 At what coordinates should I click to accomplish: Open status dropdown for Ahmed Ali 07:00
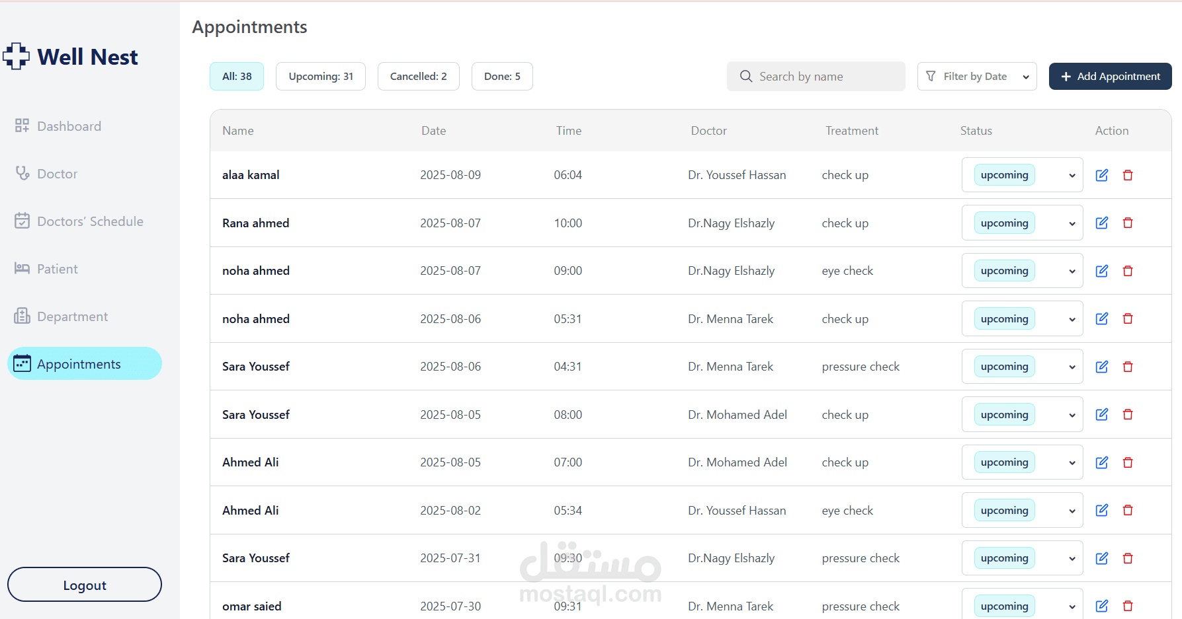pyautogui.click(x=1022, y=462)
